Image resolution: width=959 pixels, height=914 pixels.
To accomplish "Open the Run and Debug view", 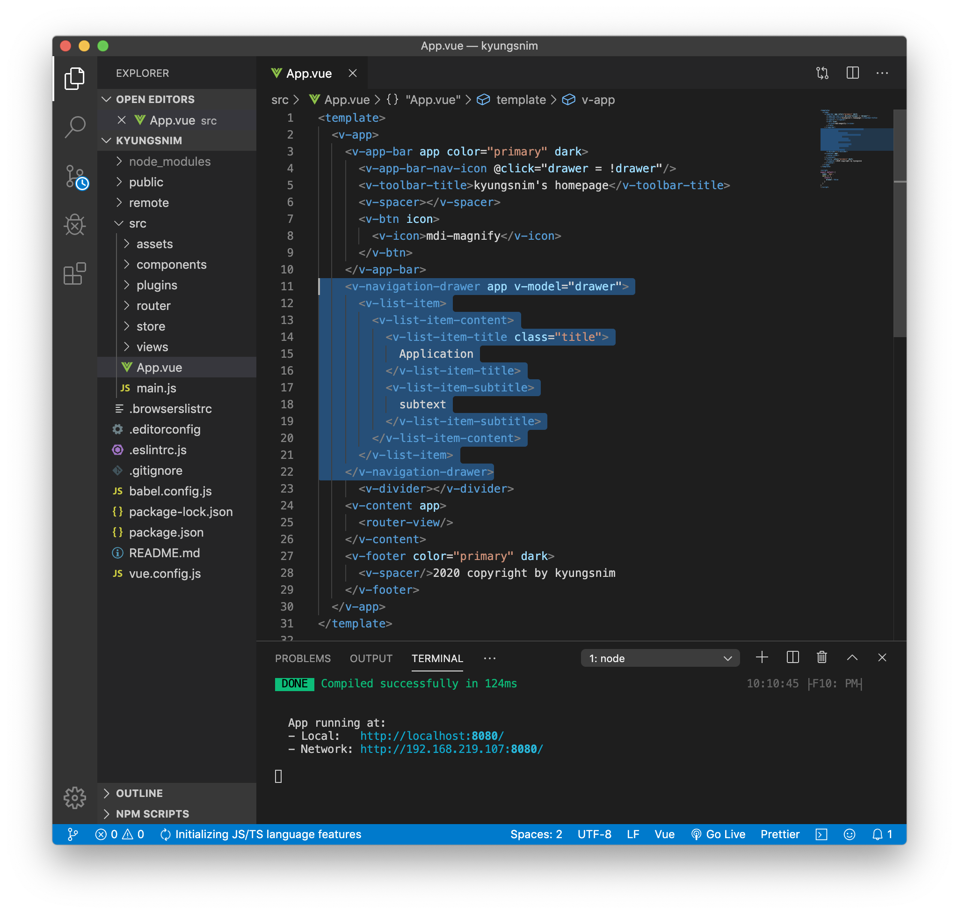I will pyautogui.click(x=74, y=225).
